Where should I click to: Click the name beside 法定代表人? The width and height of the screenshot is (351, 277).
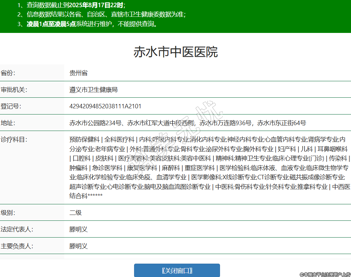click(x=79, y=229)
